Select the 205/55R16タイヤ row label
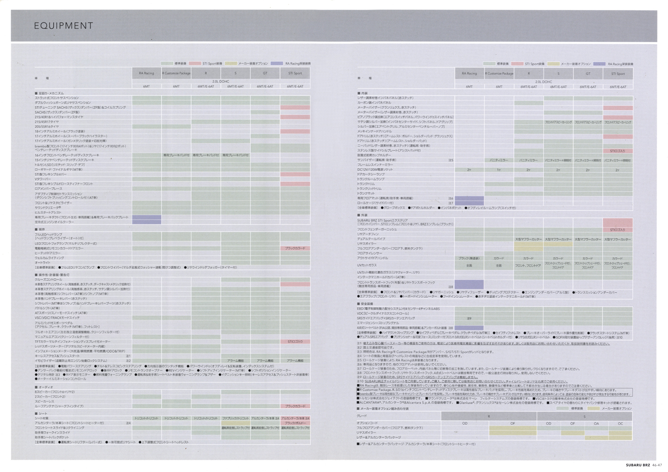Screen dimensions: 668x472 47,127
